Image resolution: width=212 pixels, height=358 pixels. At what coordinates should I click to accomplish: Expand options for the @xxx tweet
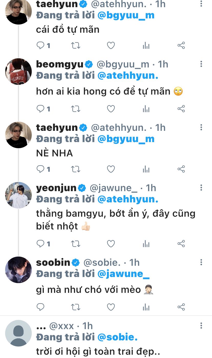[x=201, y=326]
